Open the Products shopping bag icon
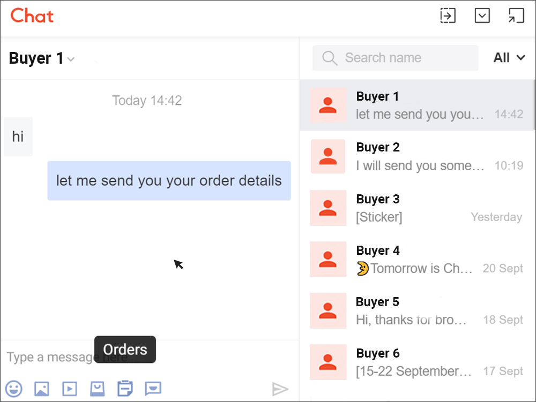This screenshot has height=402, width=536. pos(97,389)
